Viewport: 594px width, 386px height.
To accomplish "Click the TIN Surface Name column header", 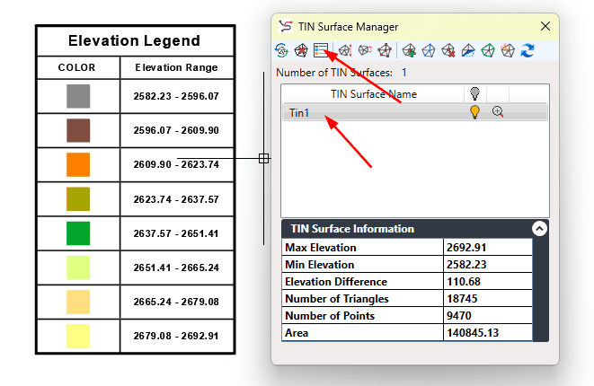I will pos(373,94).
